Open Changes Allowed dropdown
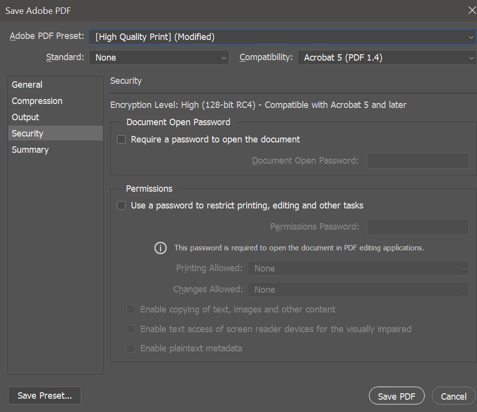The width and height of the screenshot is (477, 412). (x=358, y=290)
